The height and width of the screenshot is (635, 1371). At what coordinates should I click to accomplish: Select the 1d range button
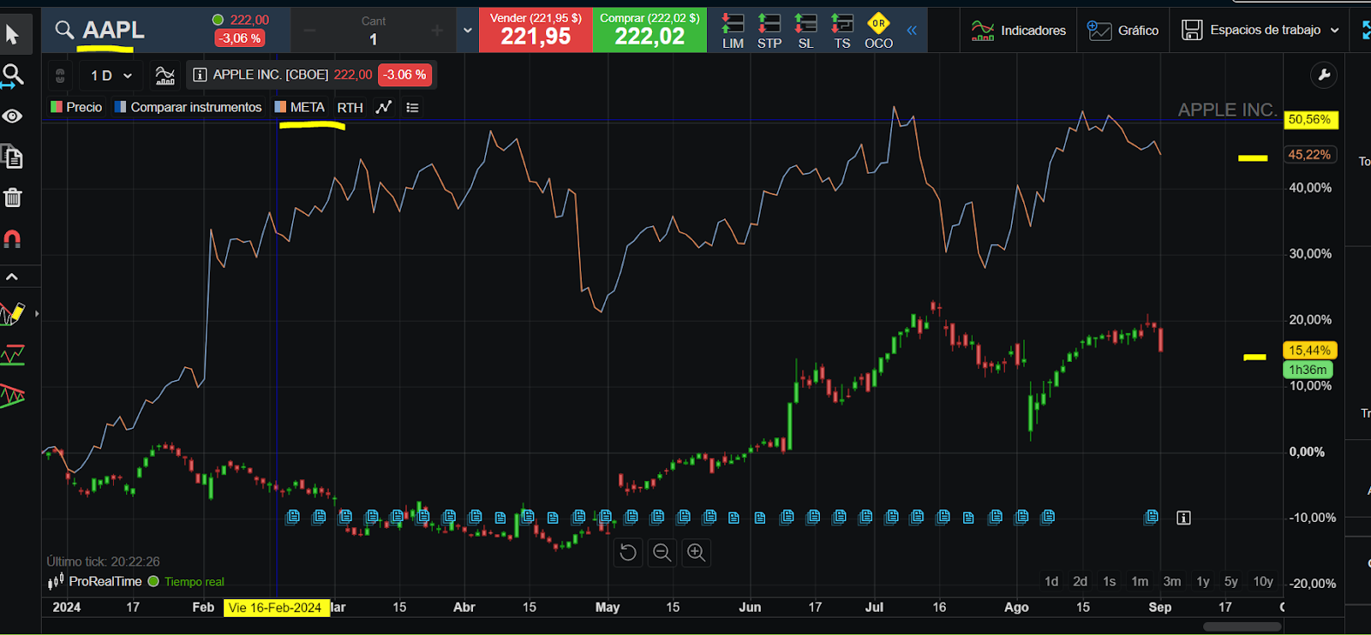coord(1051,581)
